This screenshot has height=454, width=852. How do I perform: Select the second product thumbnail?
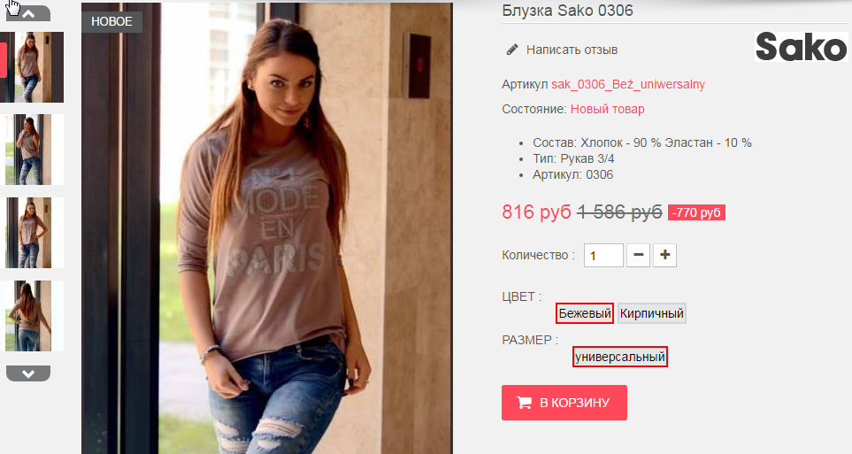click(35, 150)
